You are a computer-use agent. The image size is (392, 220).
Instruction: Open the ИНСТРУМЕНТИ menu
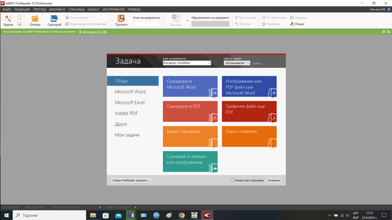tap(113, 10)
